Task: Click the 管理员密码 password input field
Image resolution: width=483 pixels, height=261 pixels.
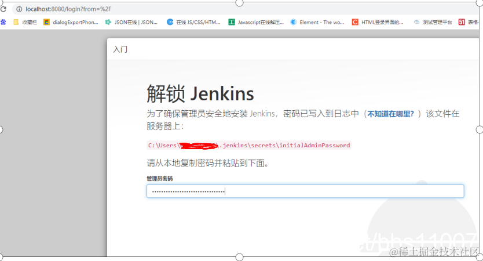Action: click(305, 191)
